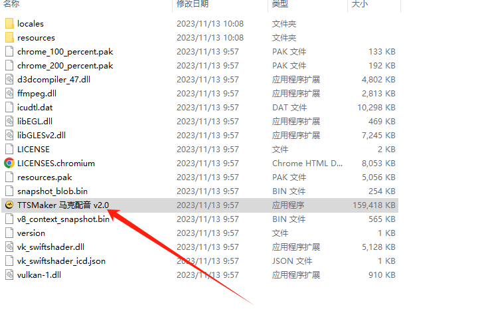Click the version file icon
The height and width of the screenshot is (333, 484).
click(x=9, y=233)
